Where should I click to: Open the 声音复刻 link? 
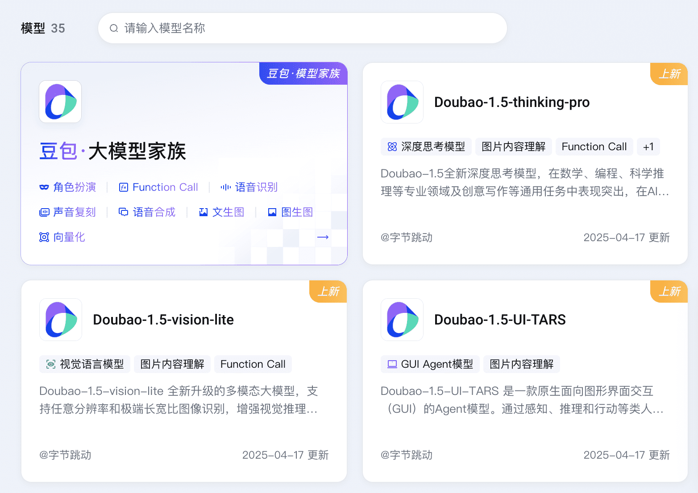pos(75,212)
